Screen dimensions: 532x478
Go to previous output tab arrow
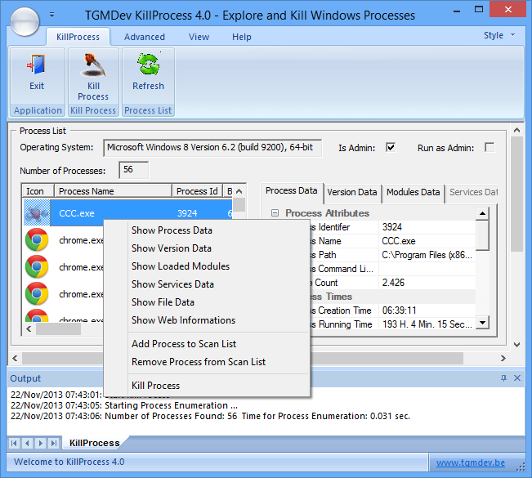(x=27, y=443)
